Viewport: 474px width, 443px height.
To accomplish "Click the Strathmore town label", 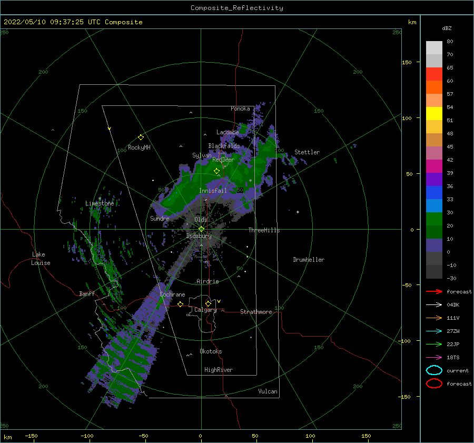I will [256, 312].
